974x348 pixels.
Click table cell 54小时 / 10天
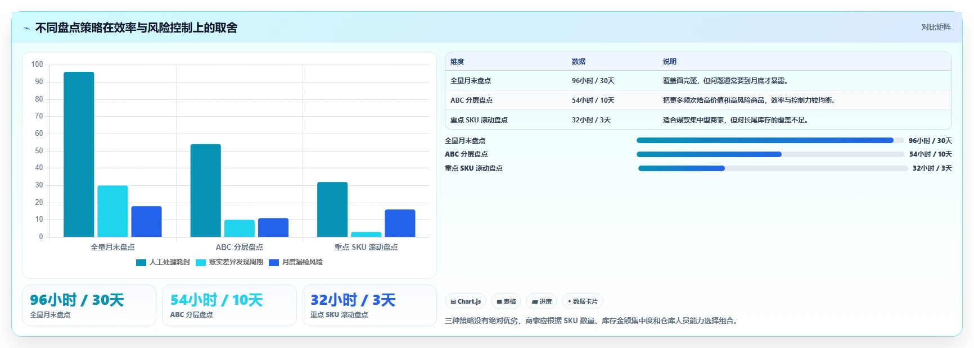point(593,100)
